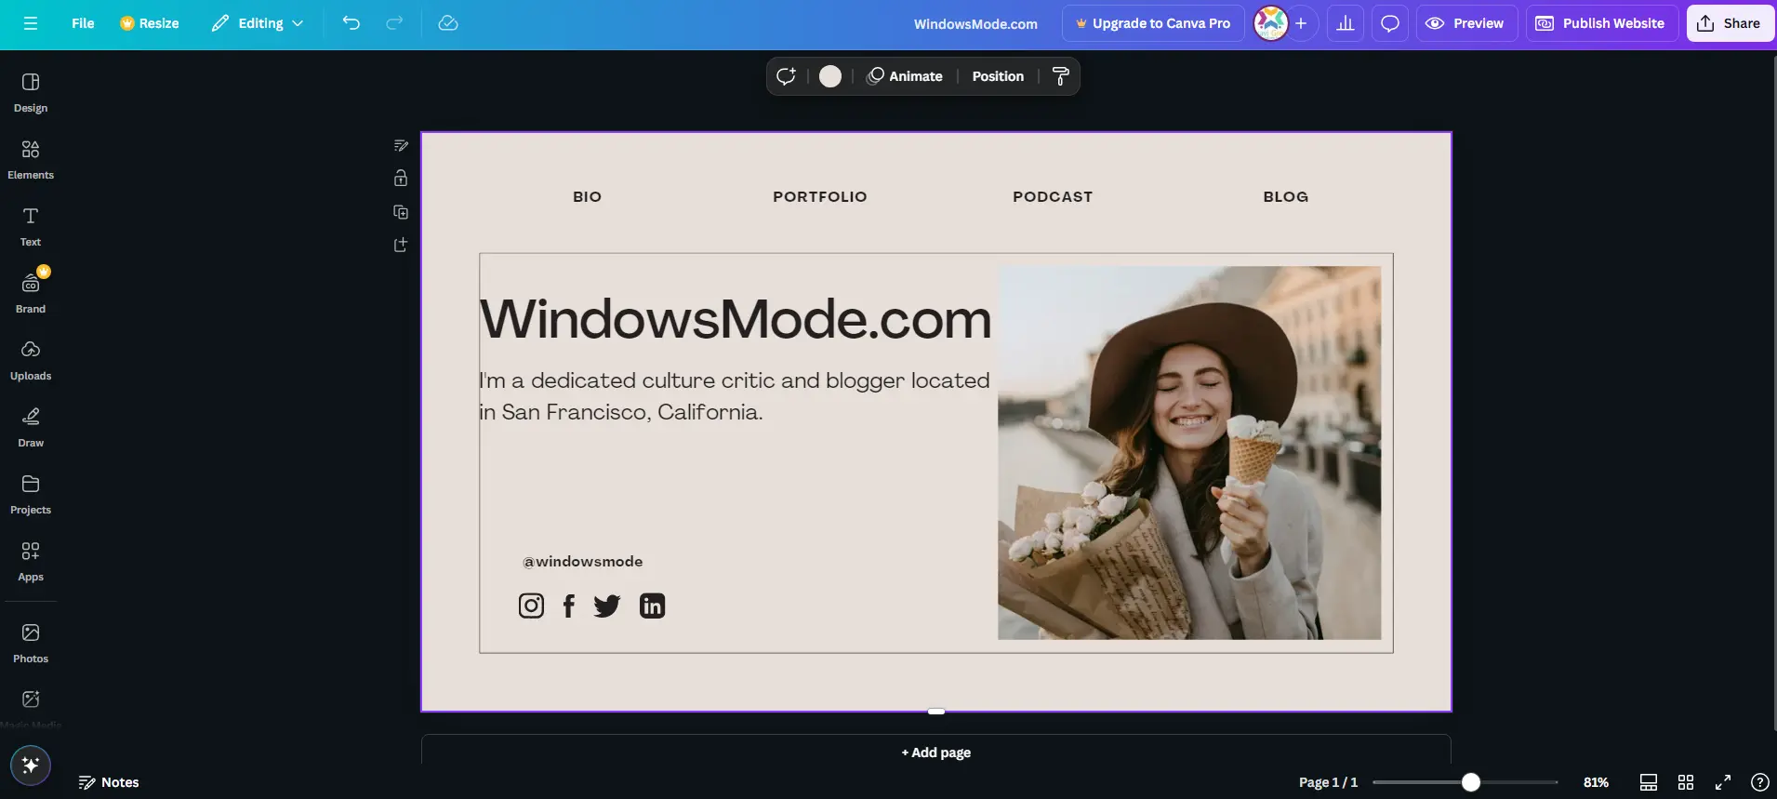Image resolution: width=1777 pixels, height=799 pixels.
Task: Select the Twitter bird icon on the canvas
Action: 607,606
